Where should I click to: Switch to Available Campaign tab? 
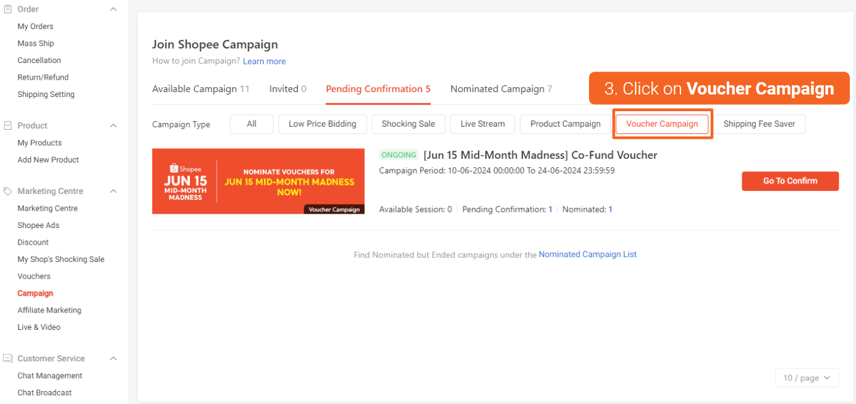click(201, 89)
